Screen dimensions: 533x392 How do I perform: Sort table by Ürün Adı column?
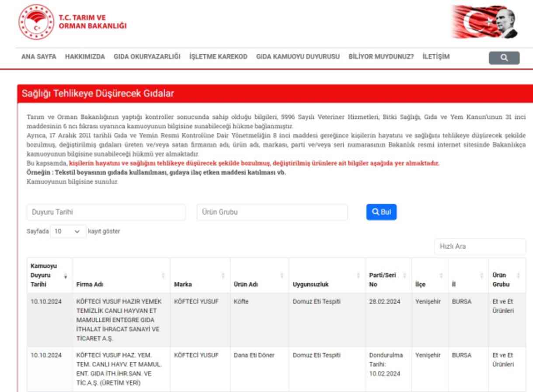259,275
